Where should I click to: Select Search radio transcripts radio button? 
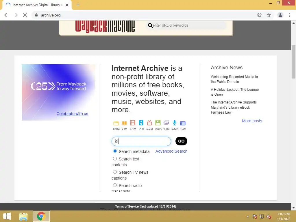(115, 185)
